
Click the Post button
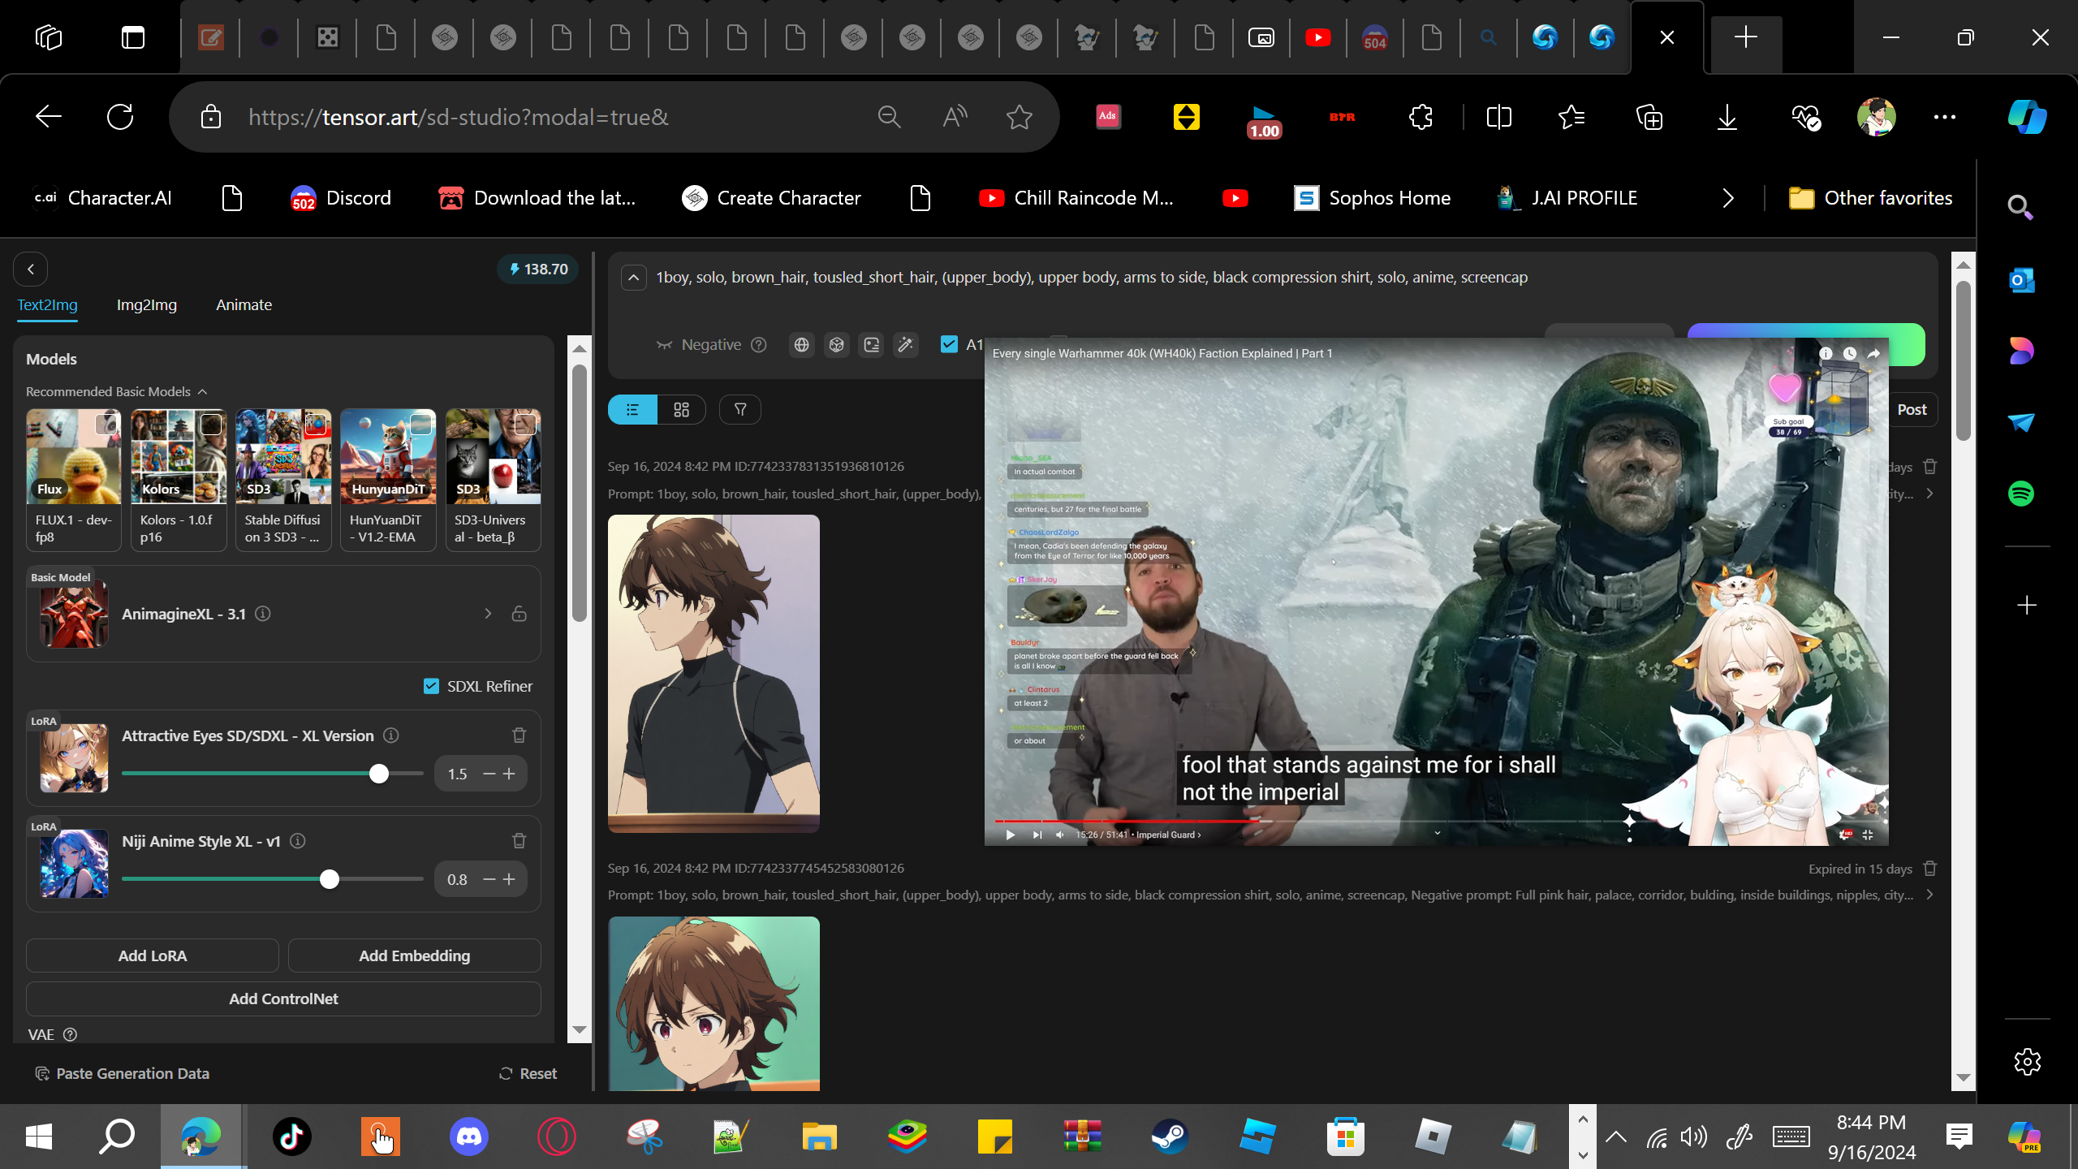pyautogui.click(x=1912, y=410)
